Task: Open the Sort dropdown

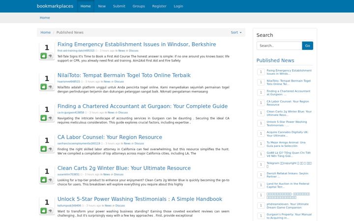Action: (236, 32)
